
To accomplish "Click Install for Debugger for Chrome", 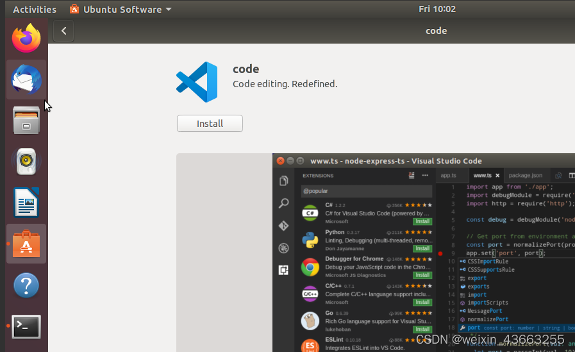I will click(422, 275).
